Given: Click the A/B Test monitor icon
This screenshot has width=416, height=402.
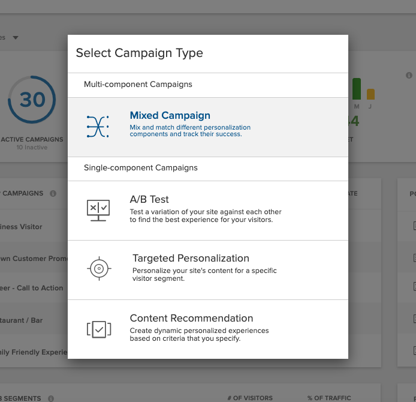Looking at the screenshot, I should coord(98,211).
